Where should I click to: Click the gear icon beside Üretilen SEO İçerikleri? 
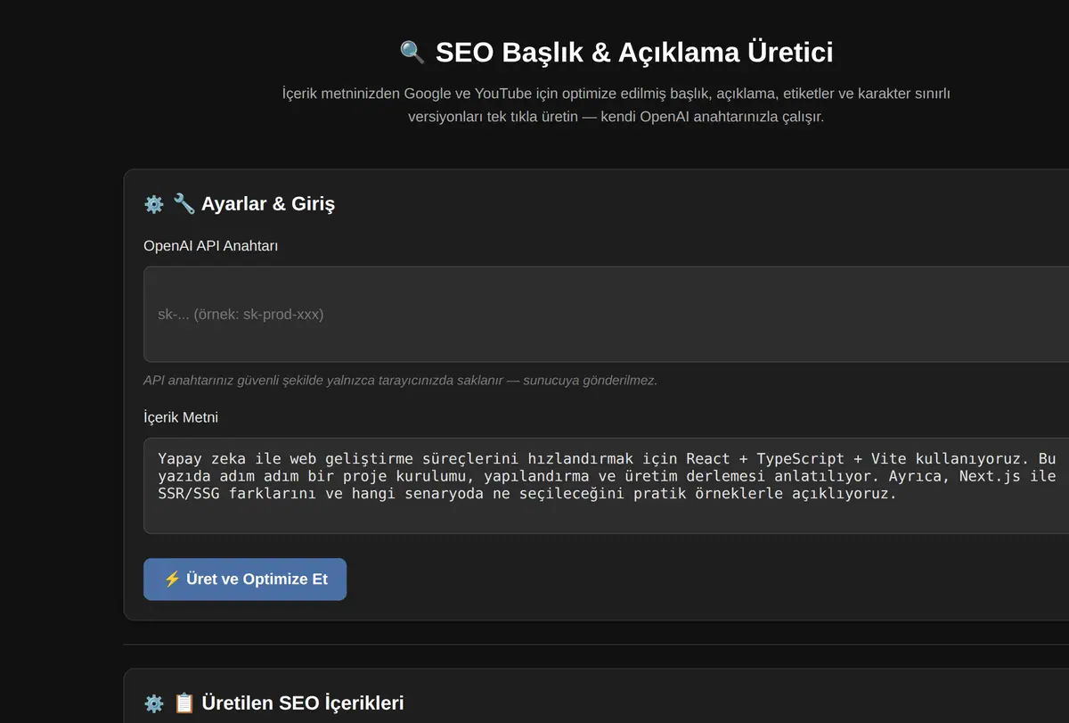coord(154,703)
